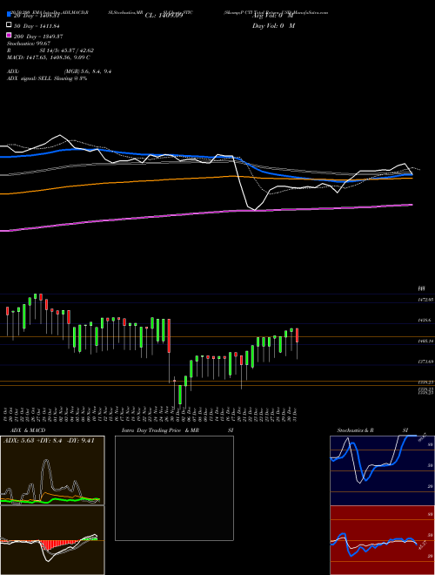The image size is (435, 575).
Task: Click the ADX (MGR) 5.6, 8.4, 9.4 line
Action: tap(59, 71)
